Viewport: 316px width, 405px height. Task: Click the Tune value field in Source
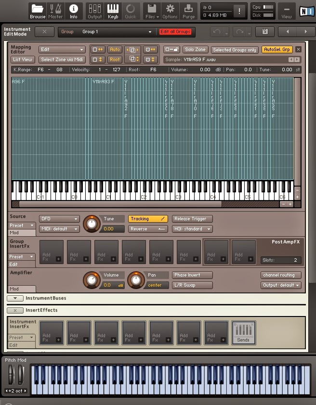tap(113, 229)
